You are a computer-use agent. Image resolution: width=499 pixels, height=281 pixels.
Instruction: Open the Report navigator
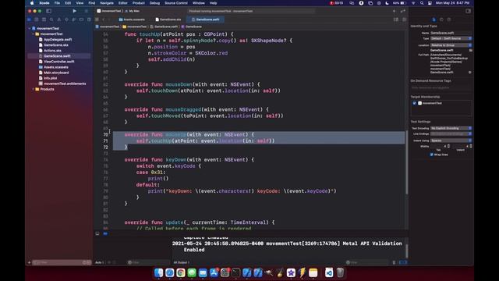[x=89, y=20]
